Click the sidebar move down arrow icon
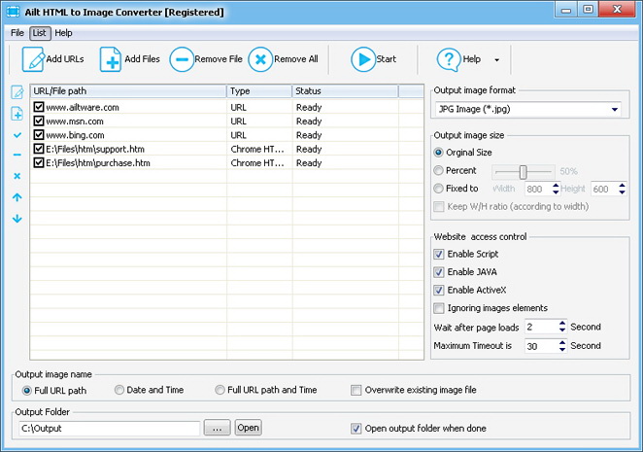This screenshot has width=643, height=452. [17, 218]
